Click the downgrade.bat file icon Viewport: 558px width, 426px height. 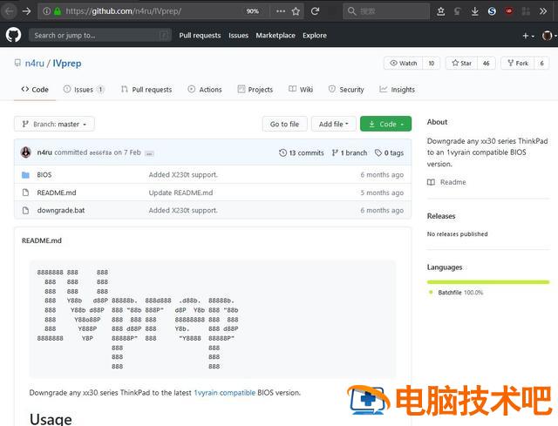pyautogui.click(x=25, y=211)
